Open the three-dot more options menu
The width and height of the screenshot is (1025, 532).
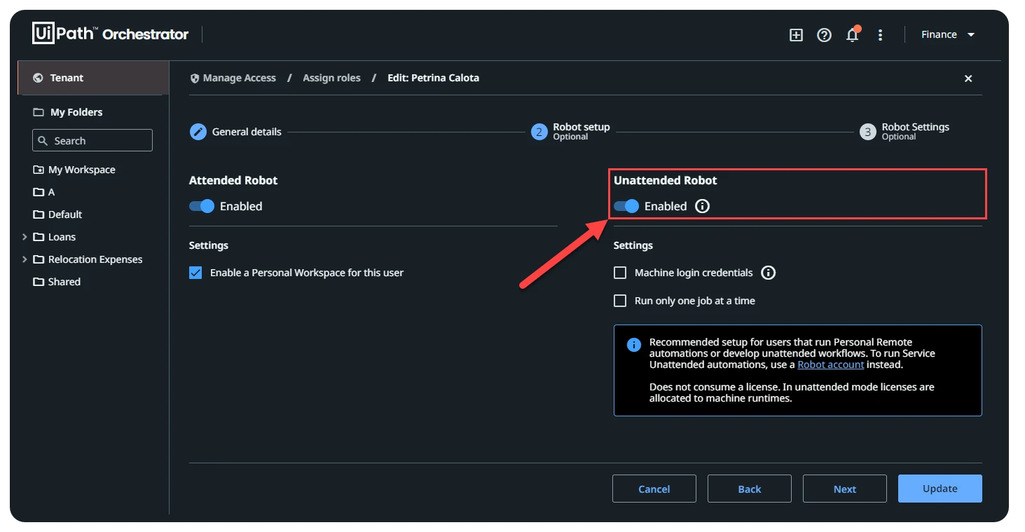click(x=881, y=35)
